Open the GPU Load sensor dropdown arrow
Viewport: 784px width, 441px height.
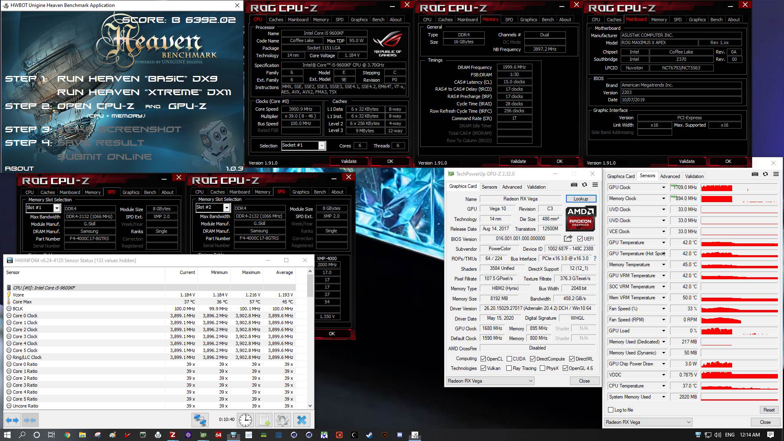coord(664,331)
